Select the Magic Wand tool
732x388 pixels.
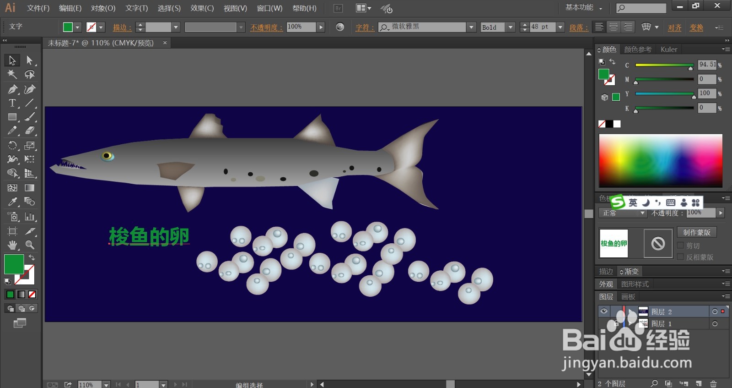tap(12, 74)
